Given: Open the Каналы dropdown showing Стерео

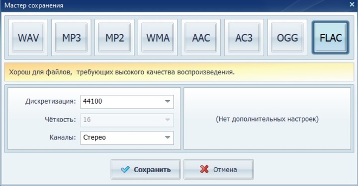Looking at the screenshot, I should pos(127,138).
